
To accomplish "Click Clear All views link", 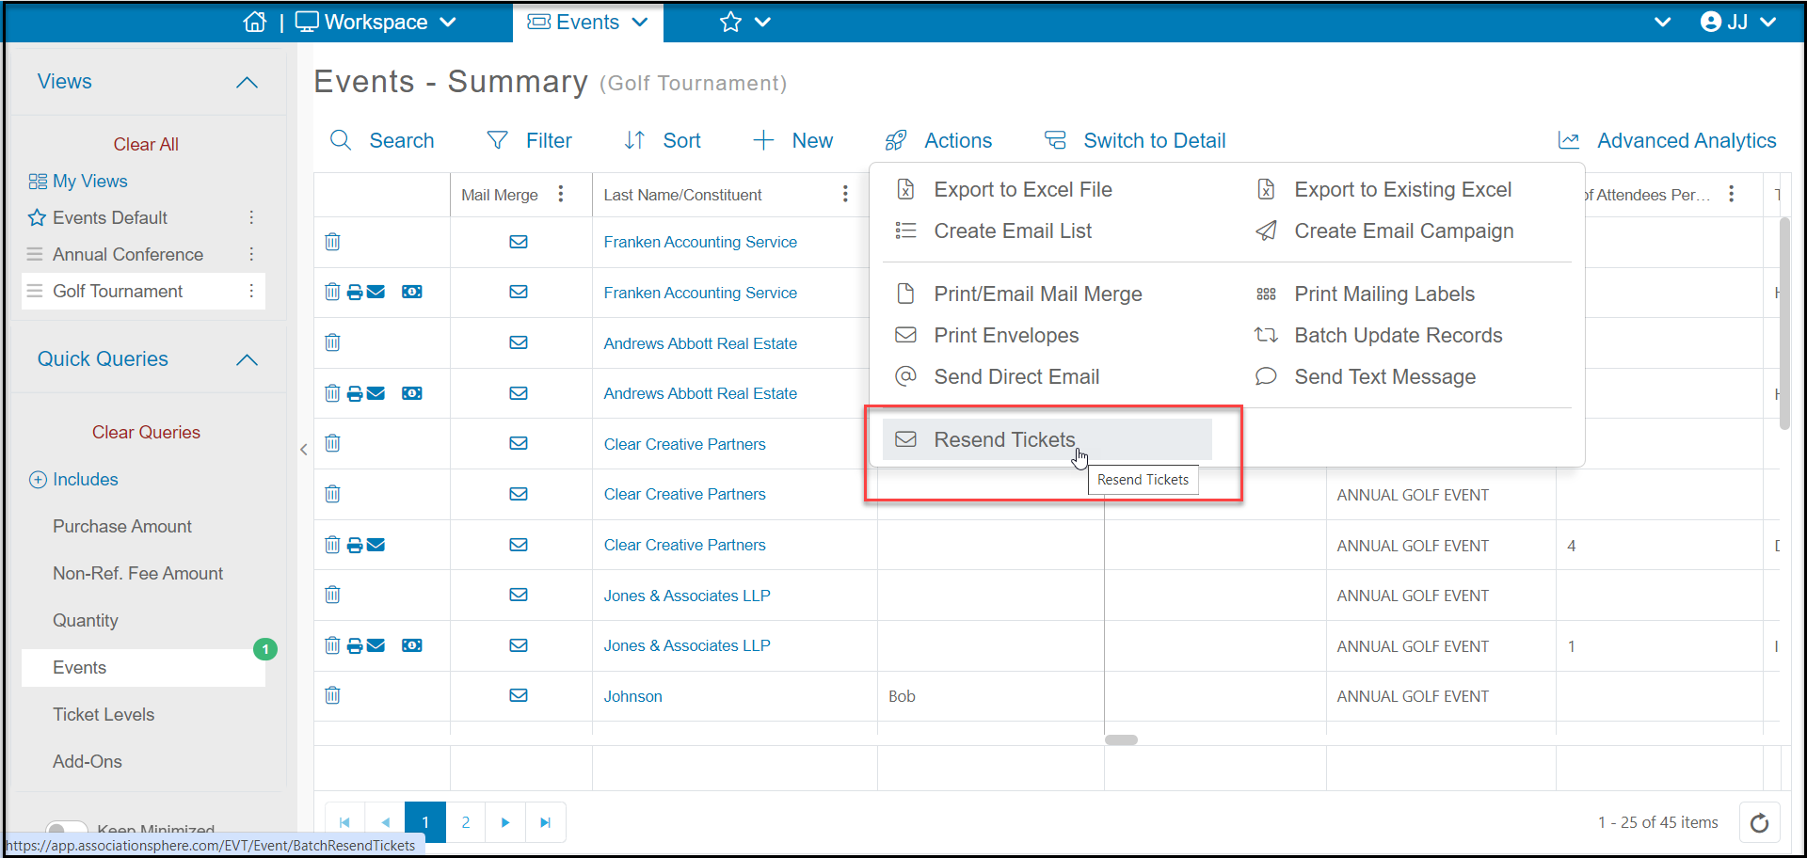I will point(146,144).
